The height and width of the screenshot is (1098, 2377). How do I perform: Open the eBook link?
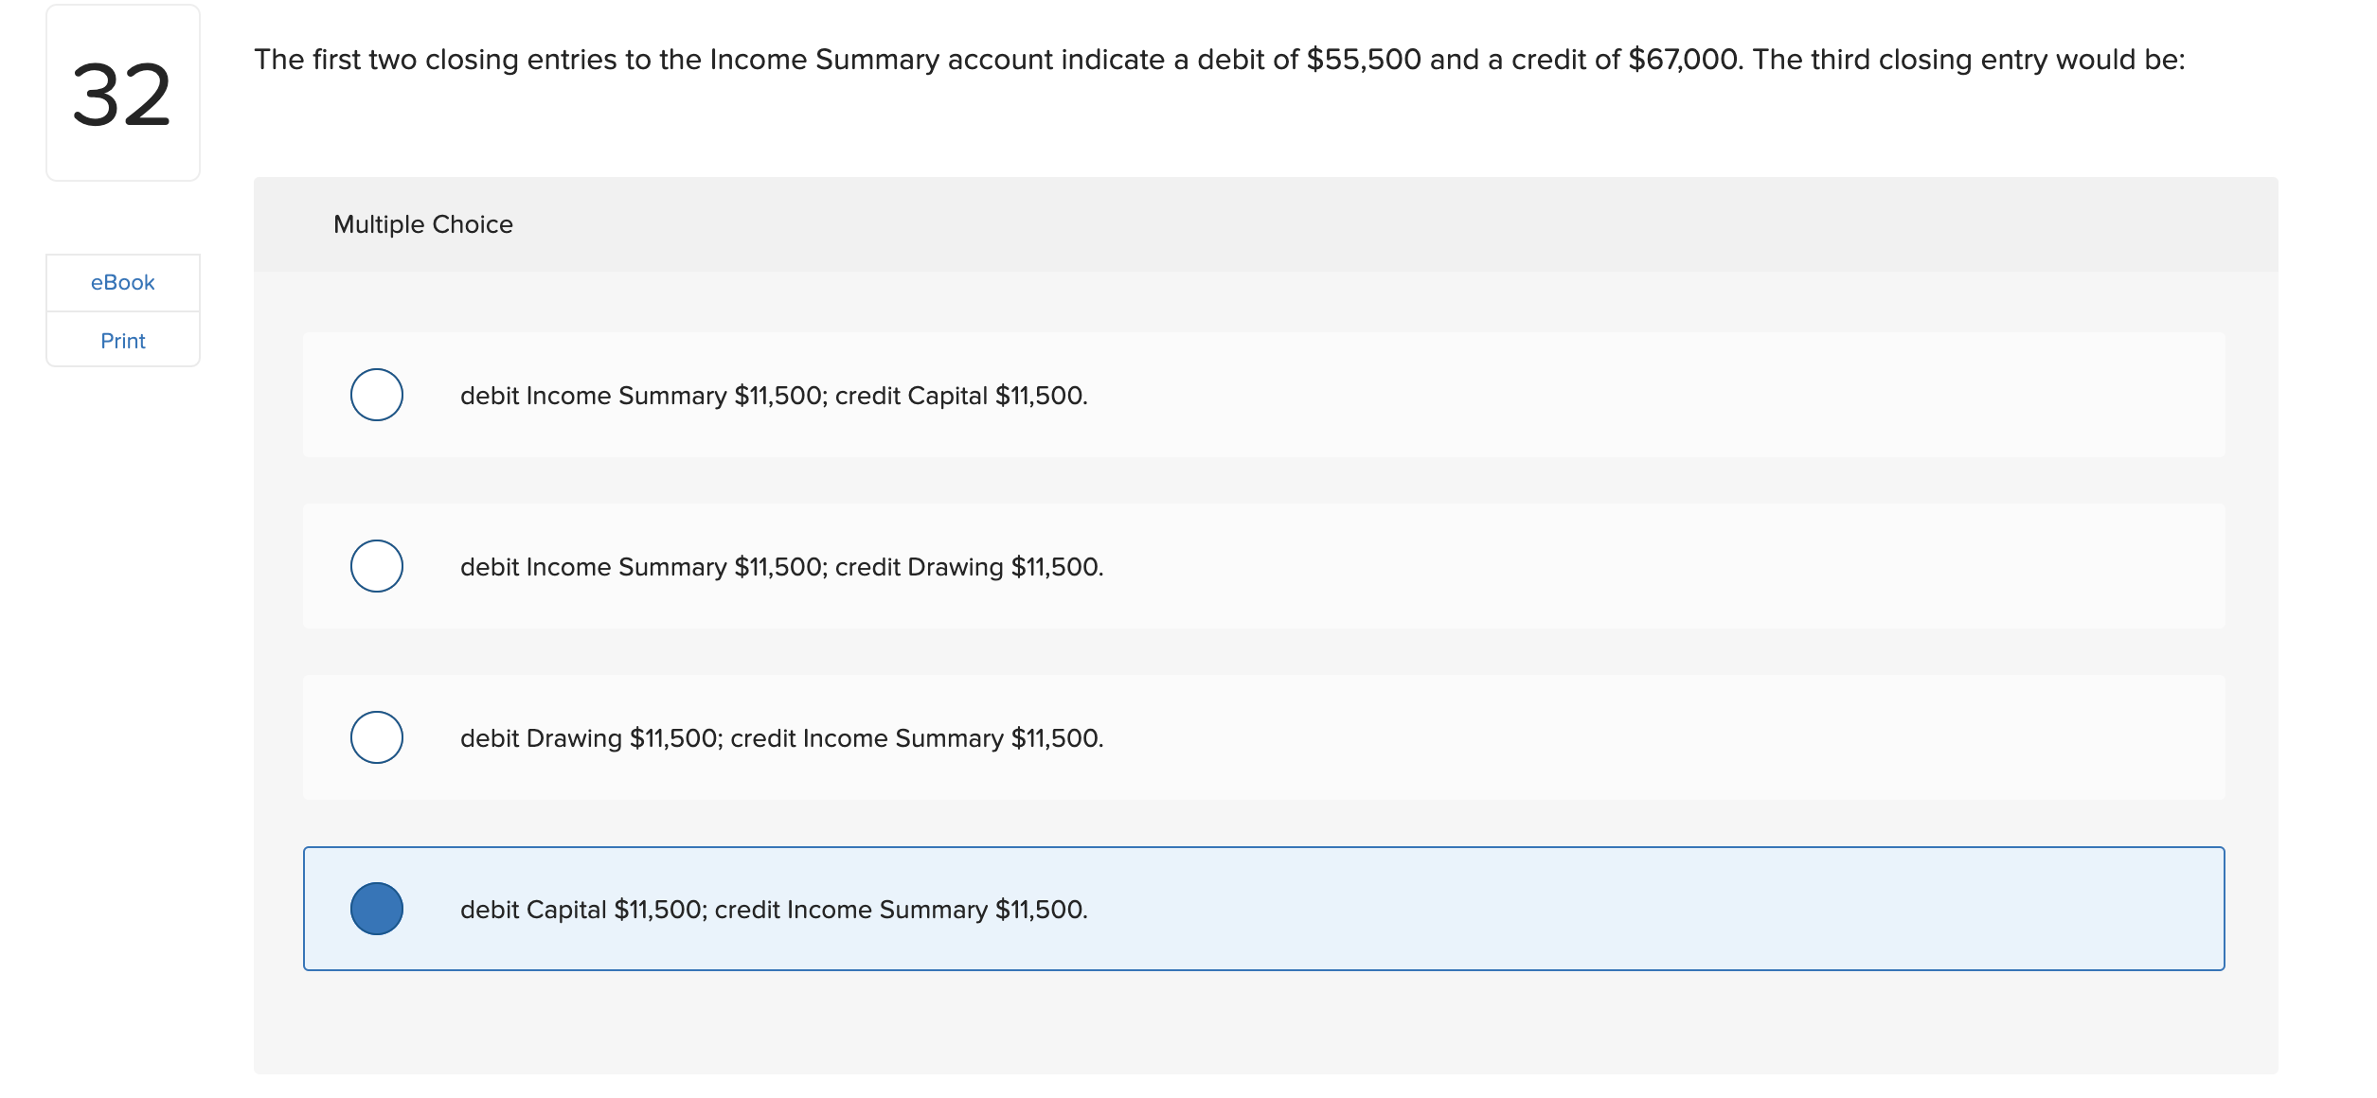pos(122,281)
